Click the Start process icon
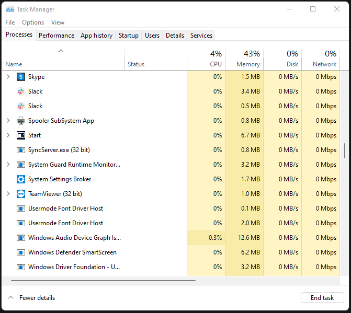Screen dimensions: 351x313 21,135
